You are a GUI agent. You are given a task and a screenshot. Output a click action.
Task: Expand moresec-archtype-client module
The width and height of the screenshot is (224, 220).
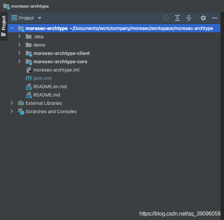point(19,53)
